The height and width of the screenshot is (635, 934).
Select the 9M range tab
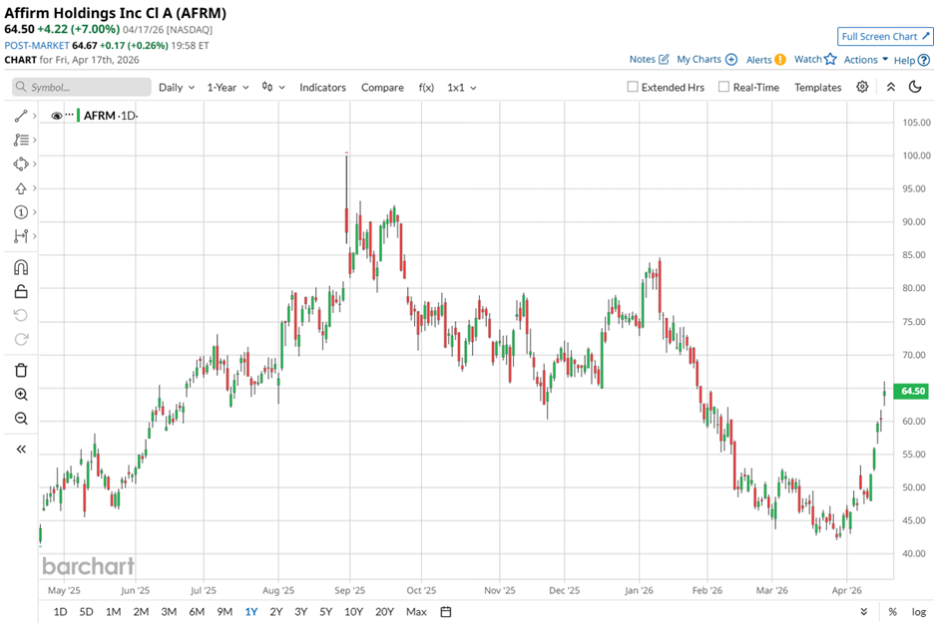[x=225, y=612]
